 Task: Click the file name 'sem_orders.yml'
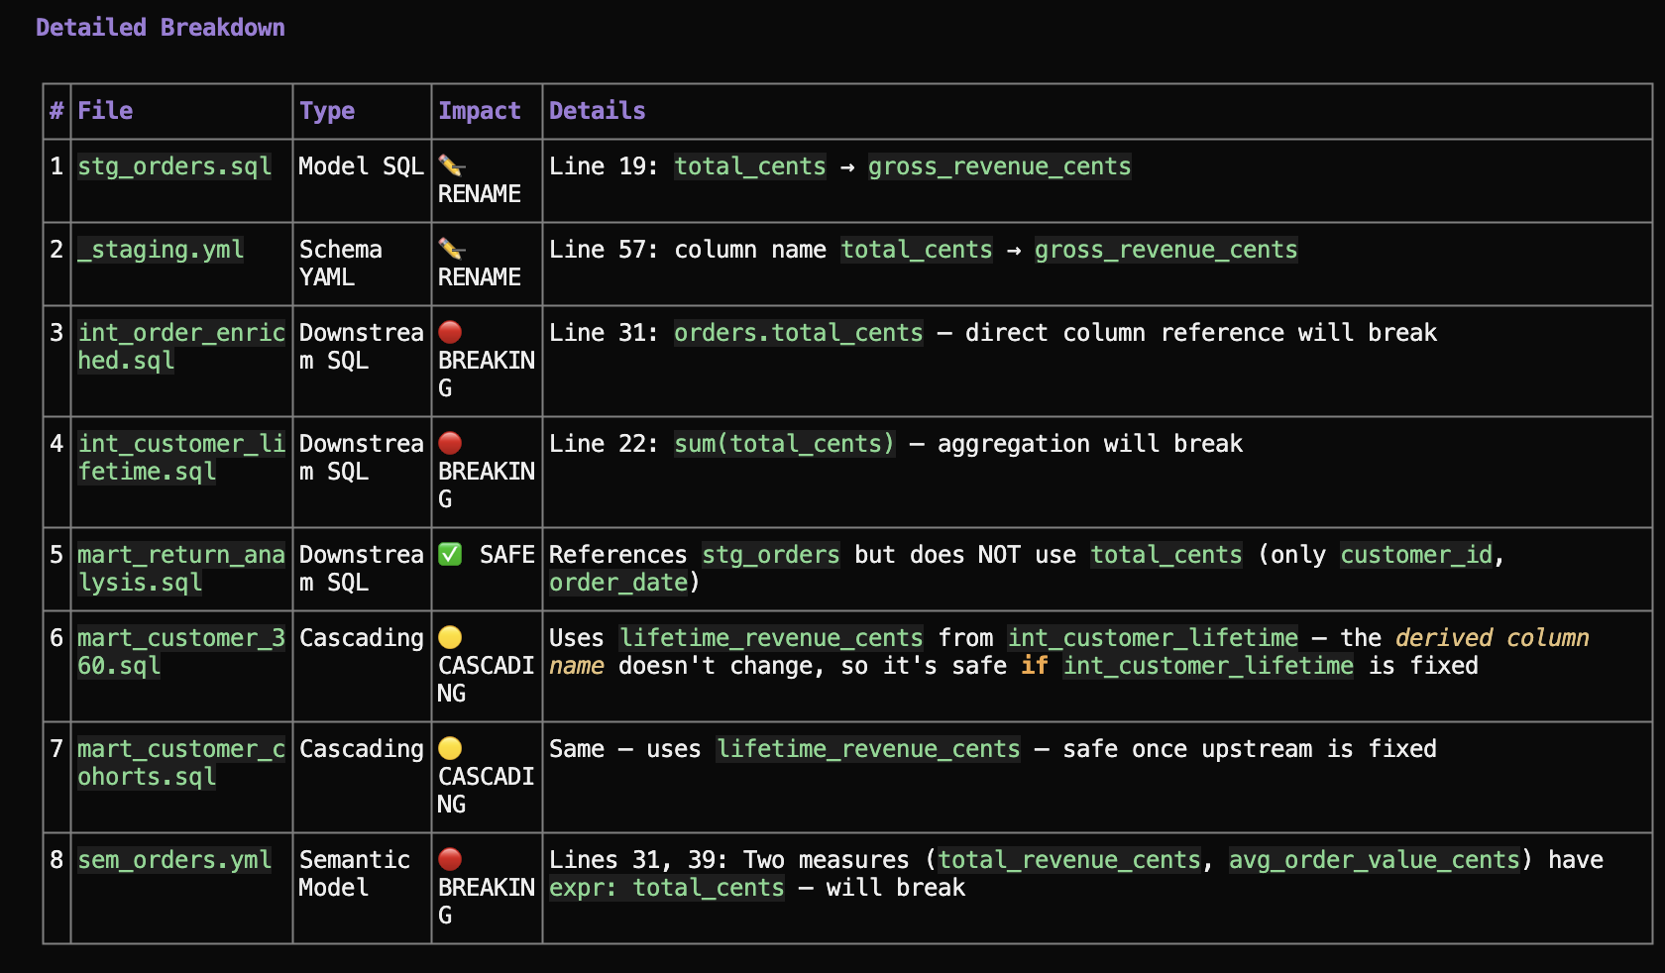(x=174, y=860)
